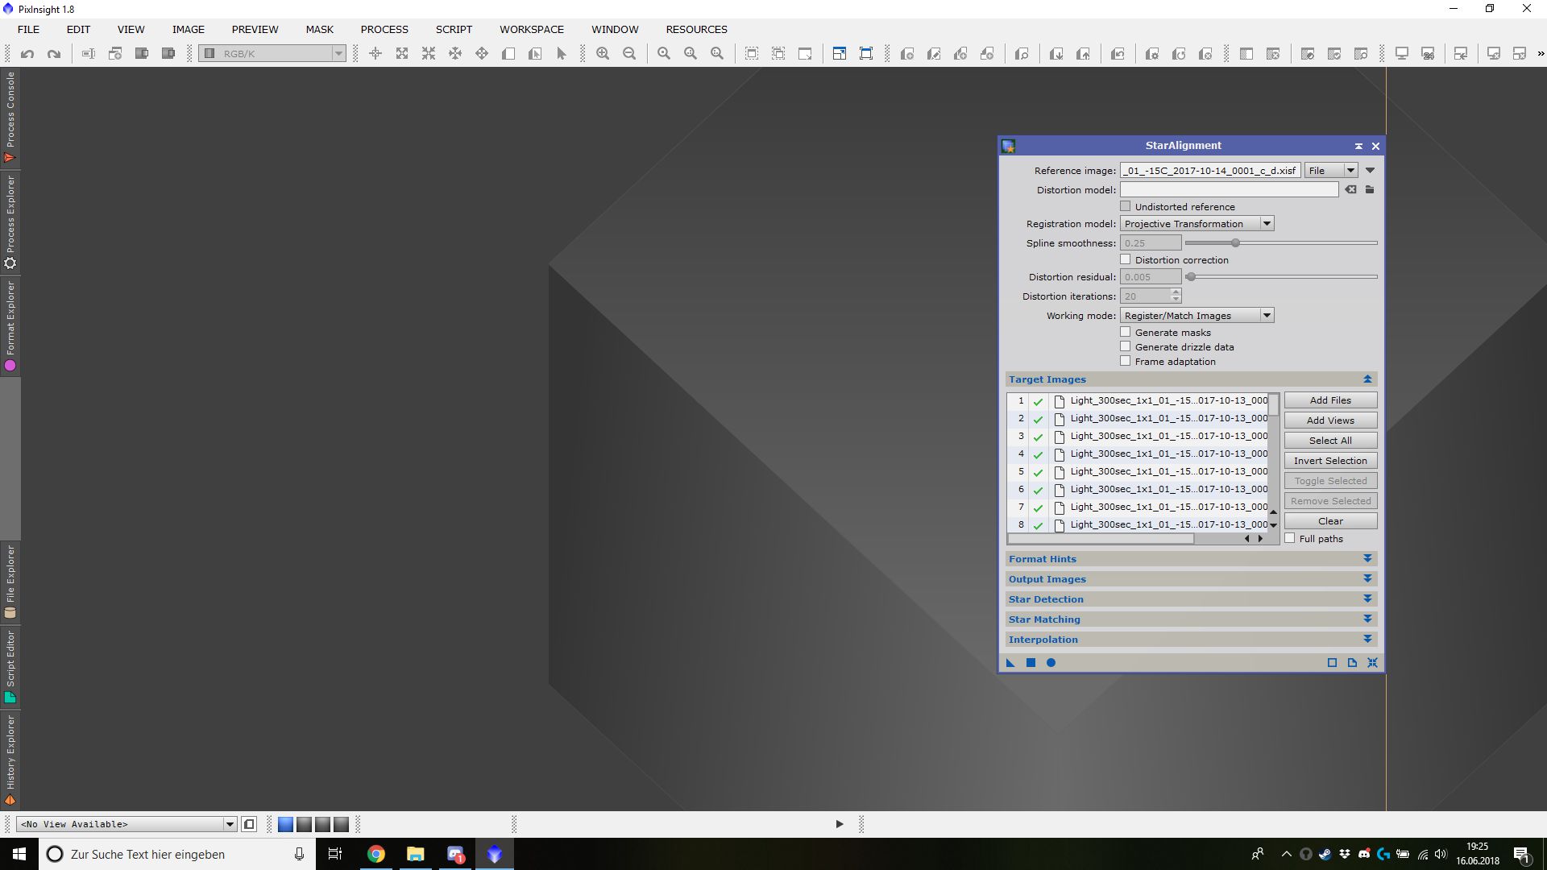Open the Registration model dropdown
1547x870 pixels.
(x=1197, y=224)
